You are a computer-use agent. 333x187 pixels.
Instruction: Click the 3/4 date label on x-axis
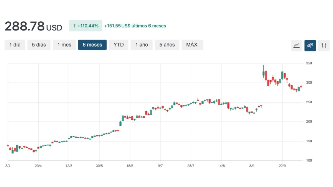[x=8, y=166]
